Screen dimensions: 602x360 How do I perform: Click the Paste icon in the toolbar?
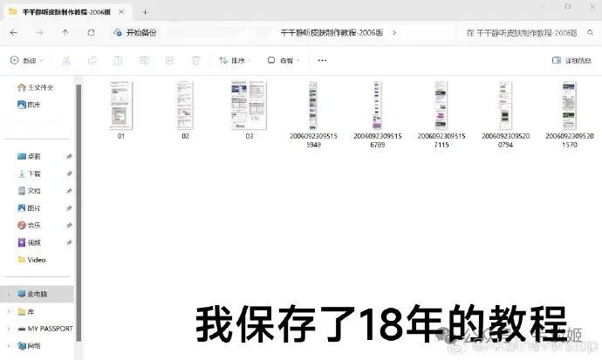point(118,60)
